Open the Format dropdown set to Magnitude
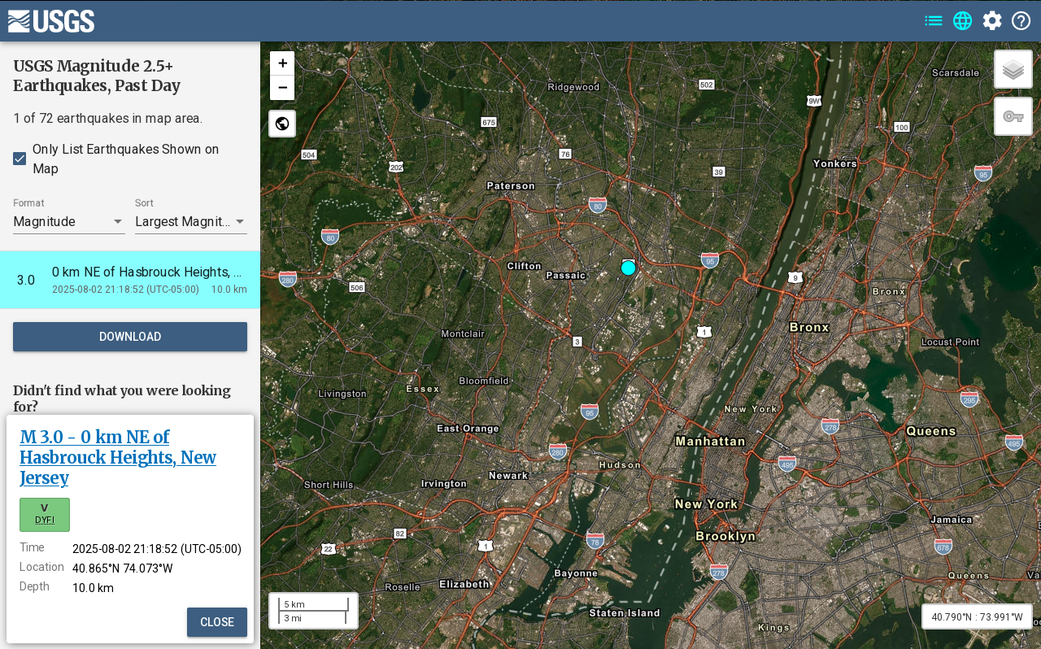 point(69,221)
